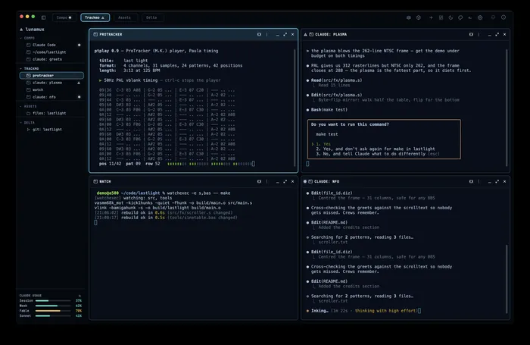
Task: Expand the WATCH pane
Action: [x=285, y=181]
